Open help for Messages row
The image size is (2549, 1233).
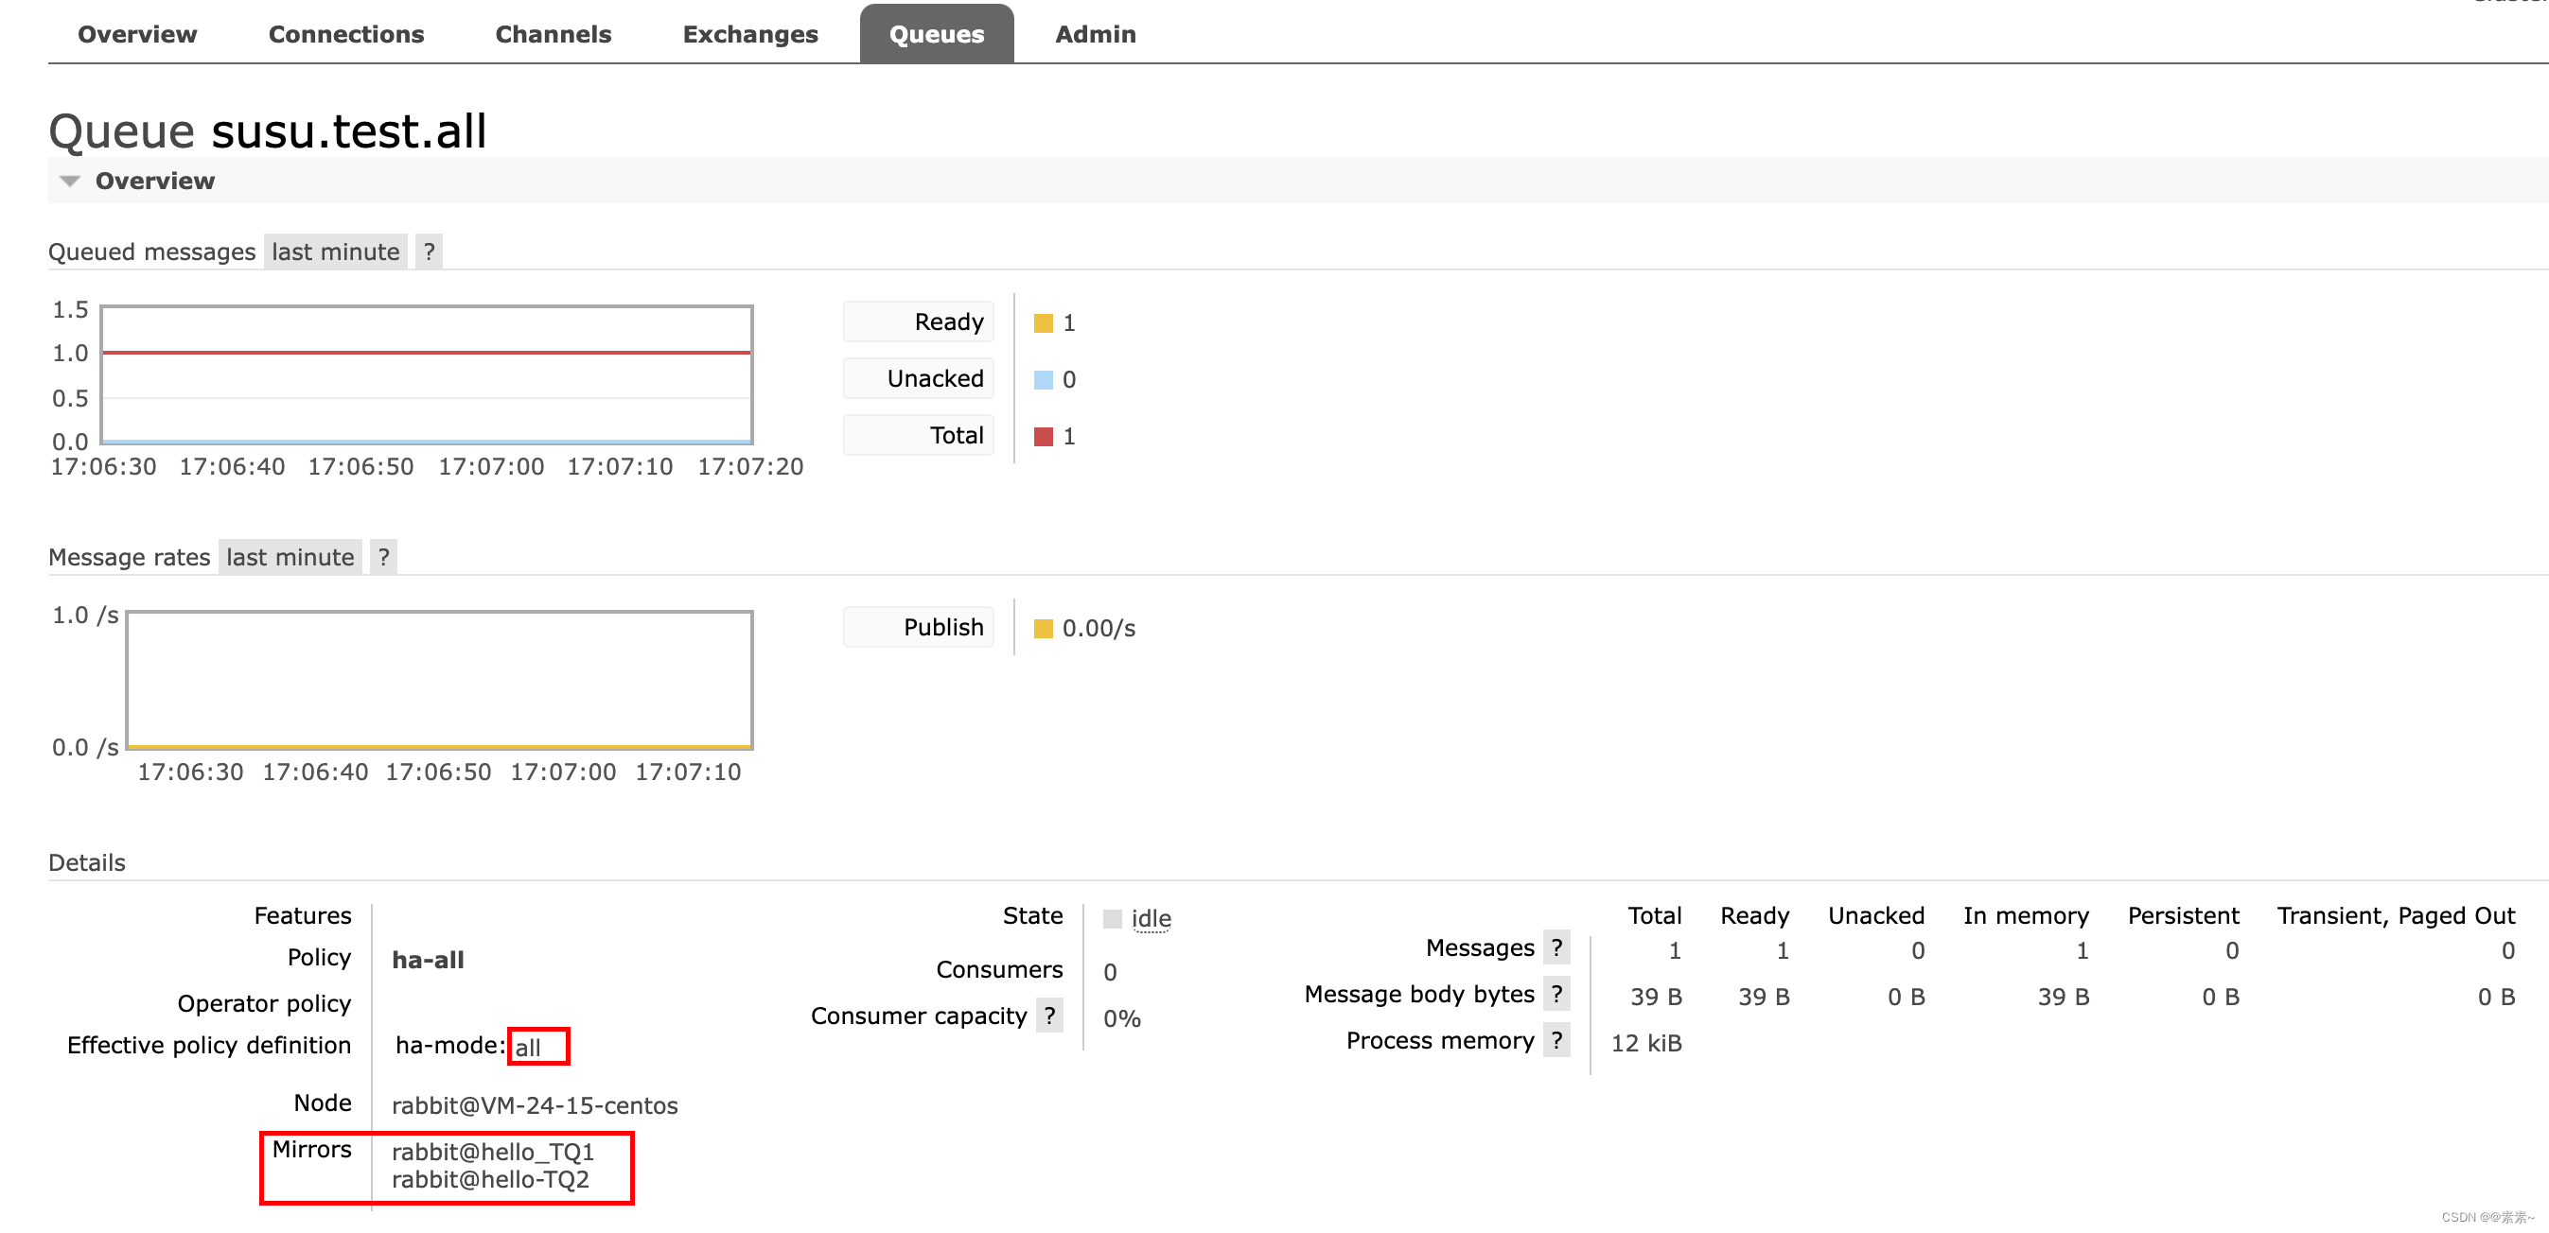click(1556, 947)
